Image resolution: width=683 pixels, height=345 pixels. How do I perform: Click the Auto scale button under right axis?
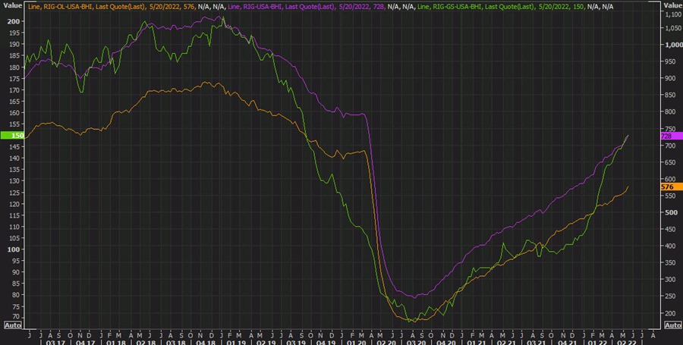(x=672, y=325)
